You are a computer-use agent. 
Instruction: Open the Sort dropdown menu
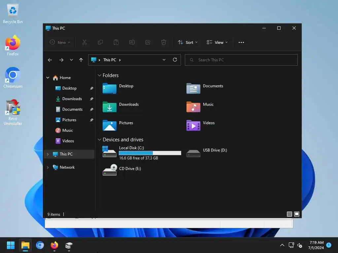tap(187, 42)
